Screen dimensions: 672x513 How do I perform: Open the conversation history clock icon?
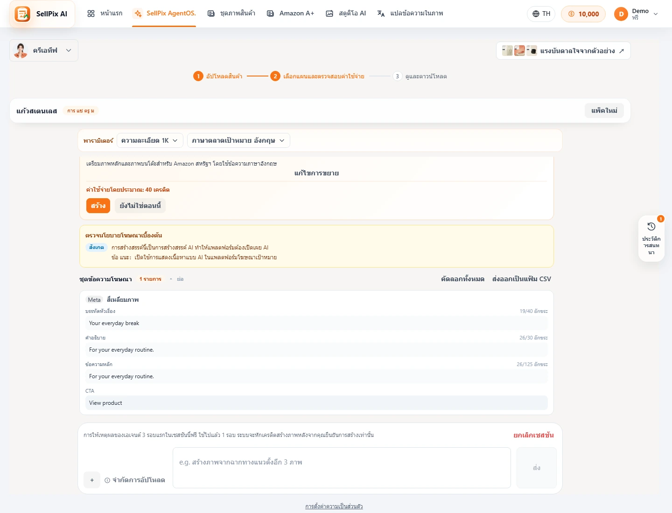(651, 227)
